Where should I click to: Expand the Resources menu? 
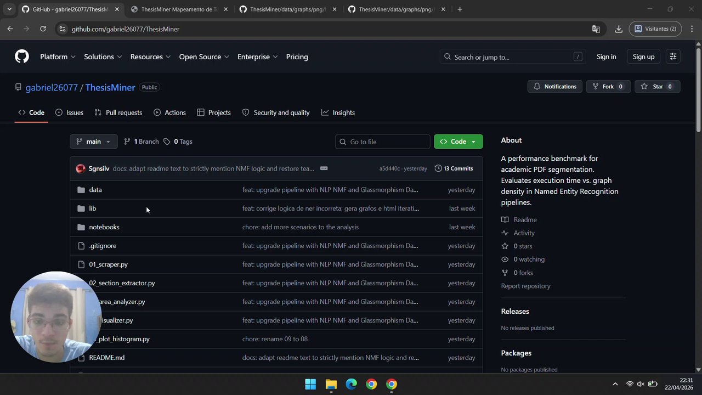[x=151, y=57]
